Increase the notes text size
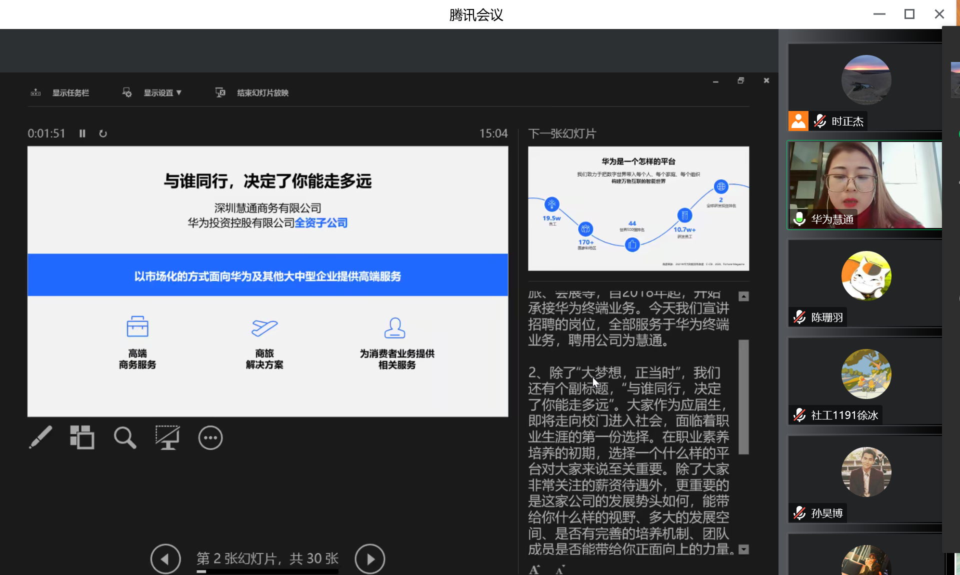Viewport: 960px width, 575px height. pos(534,569)
